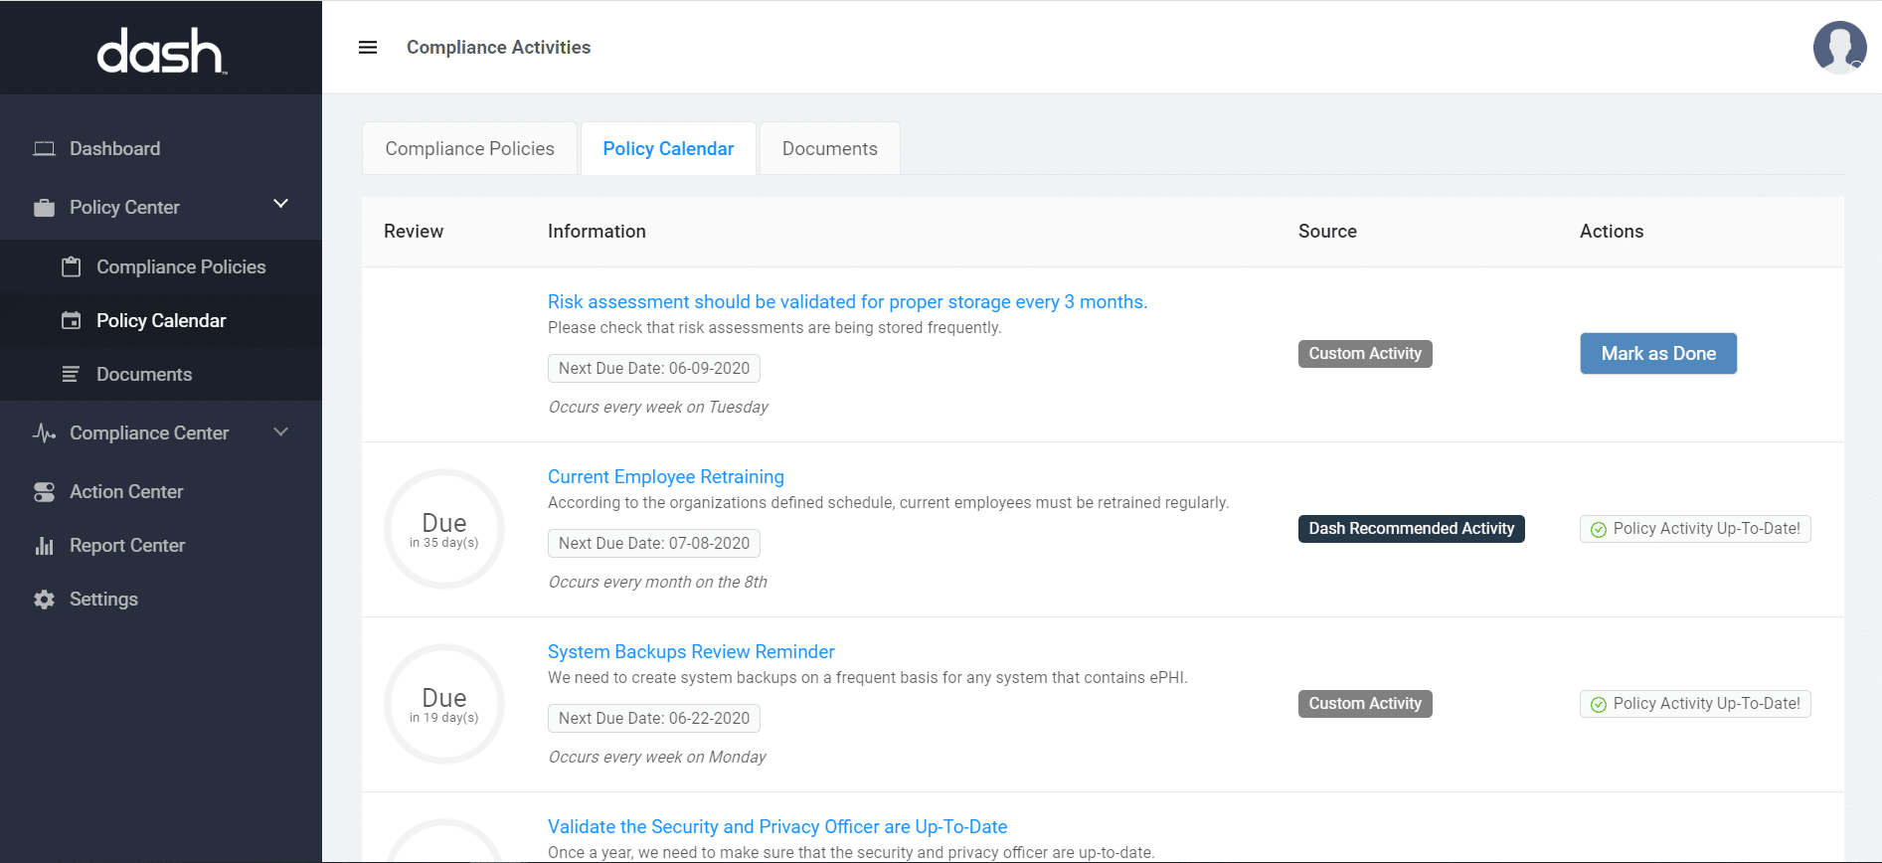Expand the Compliance Center chevron
Viewport: 1882px width, 863px height.
click(x=280, y=432)
